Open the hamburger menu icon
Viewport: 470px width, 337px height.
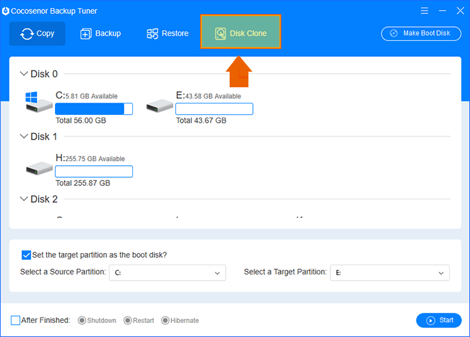click(424, 11)
